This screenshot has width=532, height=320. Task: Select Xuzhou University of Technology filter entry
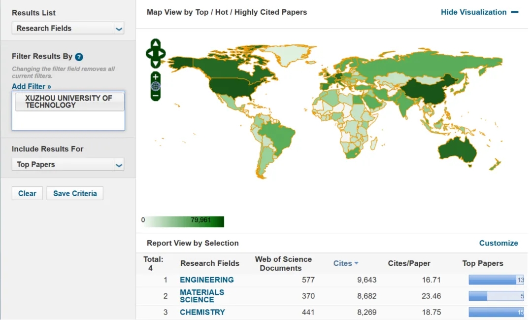tap(68, 102)
